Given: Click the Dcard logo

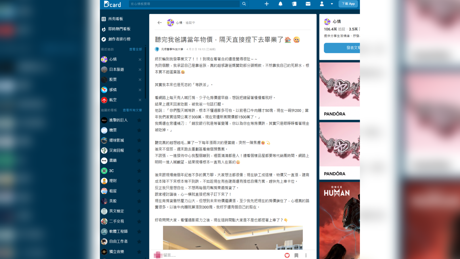Looking at the screenshot, I should click(113, 4).
